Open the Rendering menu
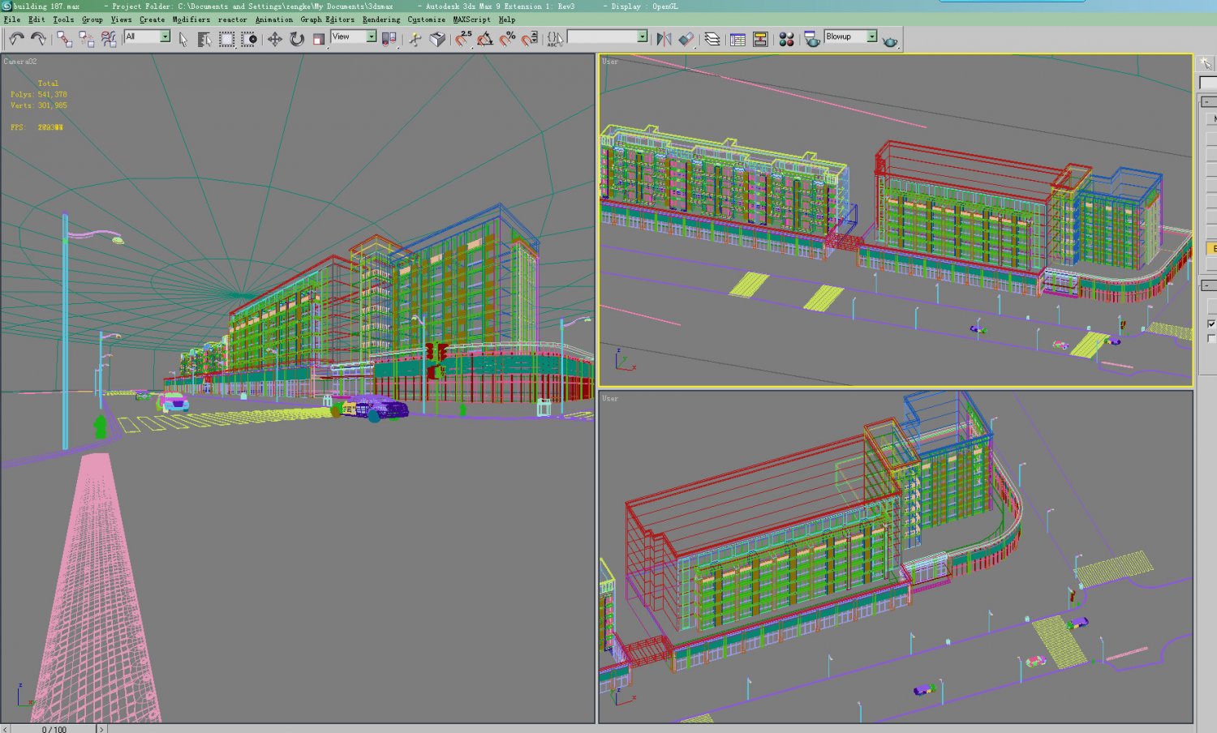The image size is (1217, 733). [381, 19]
